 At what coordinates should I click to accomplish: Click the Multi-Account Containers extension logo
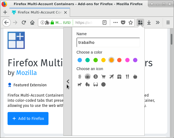[x=16, y=40]
